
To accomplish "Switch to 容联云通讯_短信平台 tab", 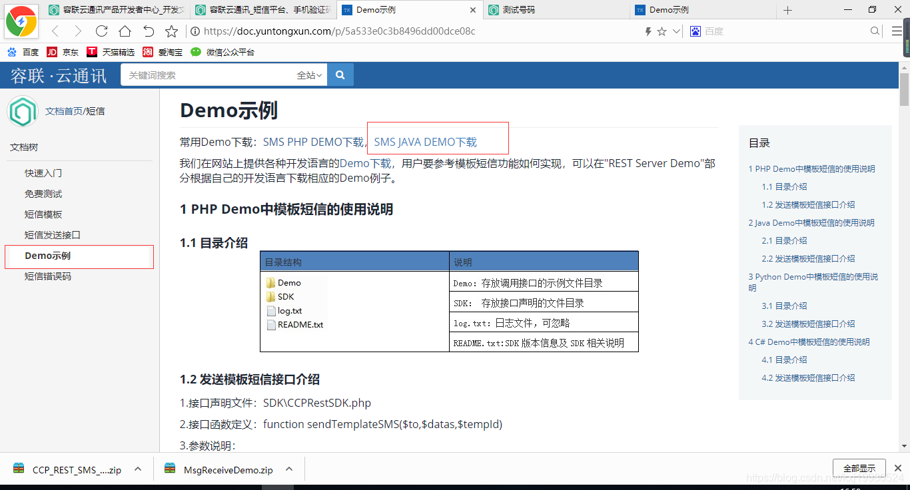I will coord(264,10).
